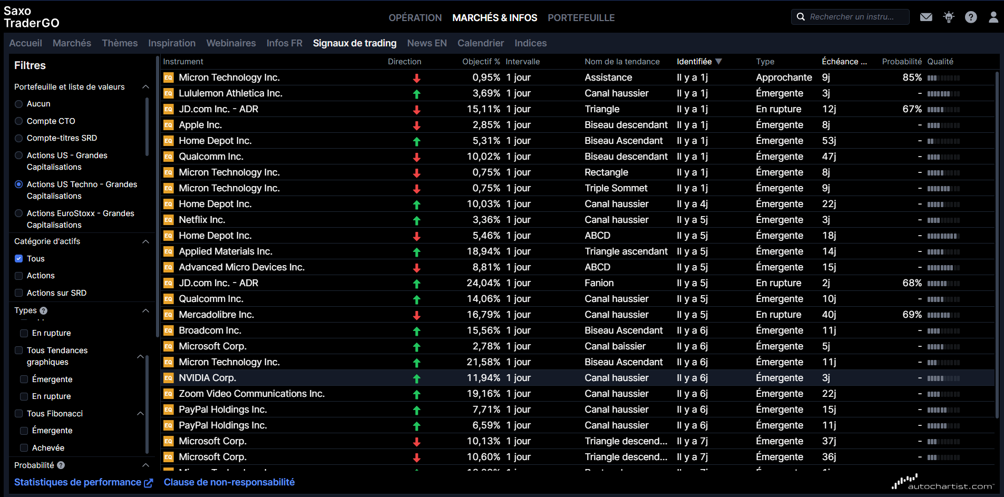Switch to the Calendrier tab
The image size is (1004, 497).
coord(480,43)
